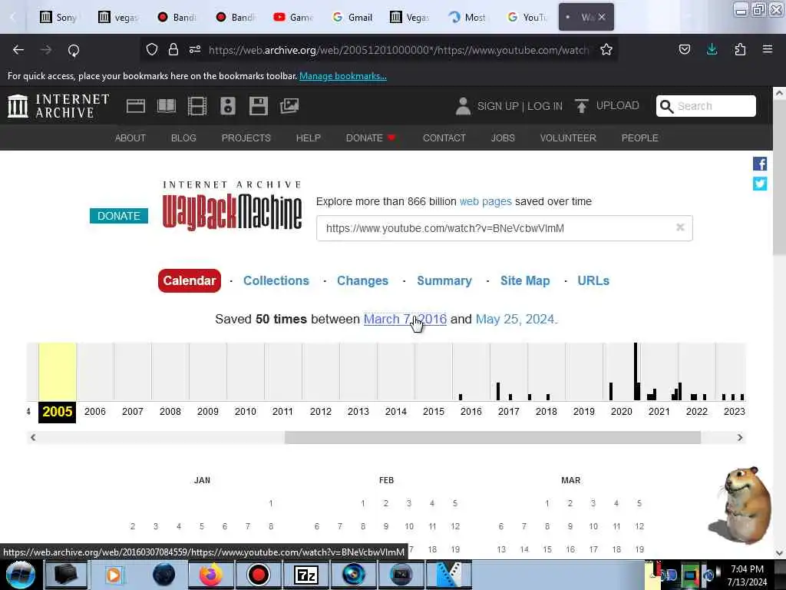Click the HELP menu item
This screenshot has height=590, width=786.
click(309, 138)
